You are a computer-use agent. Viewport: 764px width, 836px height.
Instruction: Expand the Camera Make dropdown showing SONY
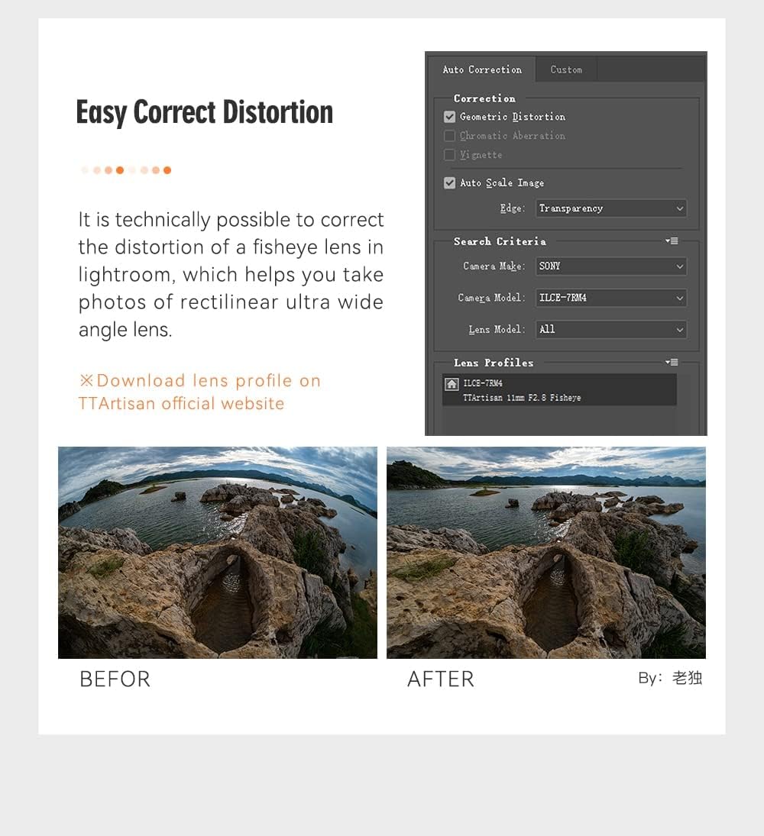point(610,266)
